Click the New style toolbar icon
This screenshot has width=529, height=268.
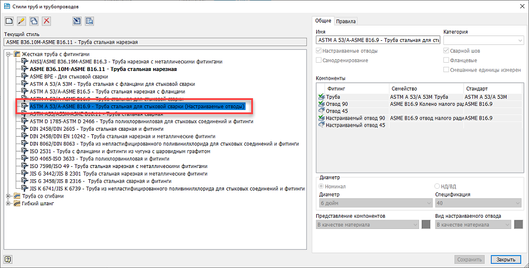coord(9,21)
